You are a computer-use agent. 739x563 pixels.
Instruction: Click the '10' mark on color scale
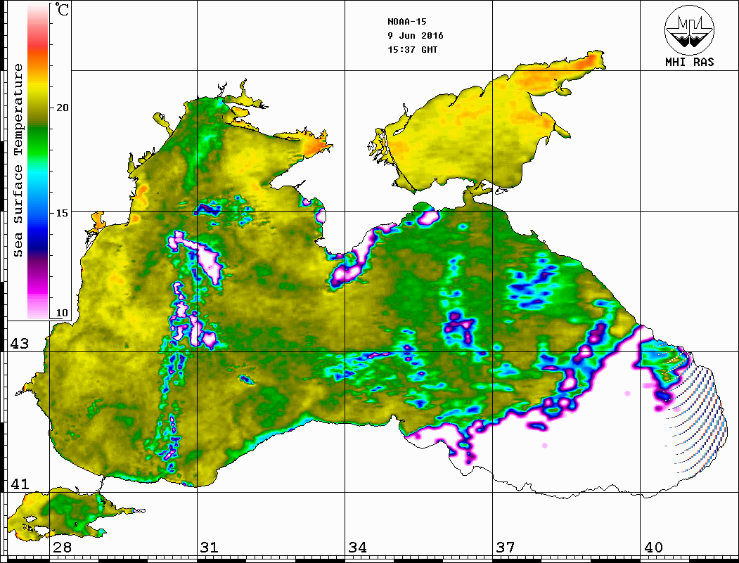click(x=62, y=313)
